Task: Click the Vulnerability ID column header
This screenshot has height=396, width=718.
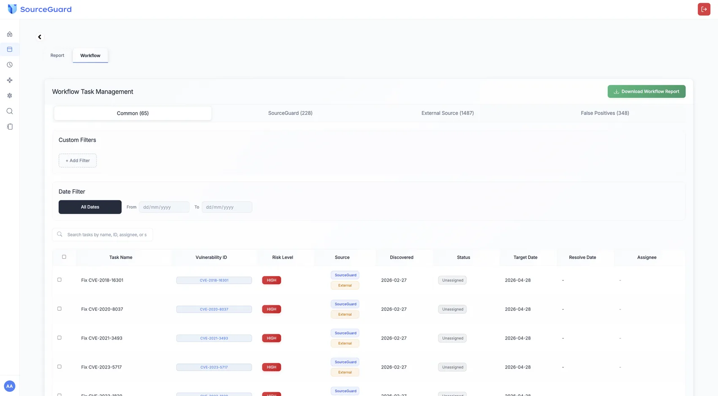Action: coord(211,258)
